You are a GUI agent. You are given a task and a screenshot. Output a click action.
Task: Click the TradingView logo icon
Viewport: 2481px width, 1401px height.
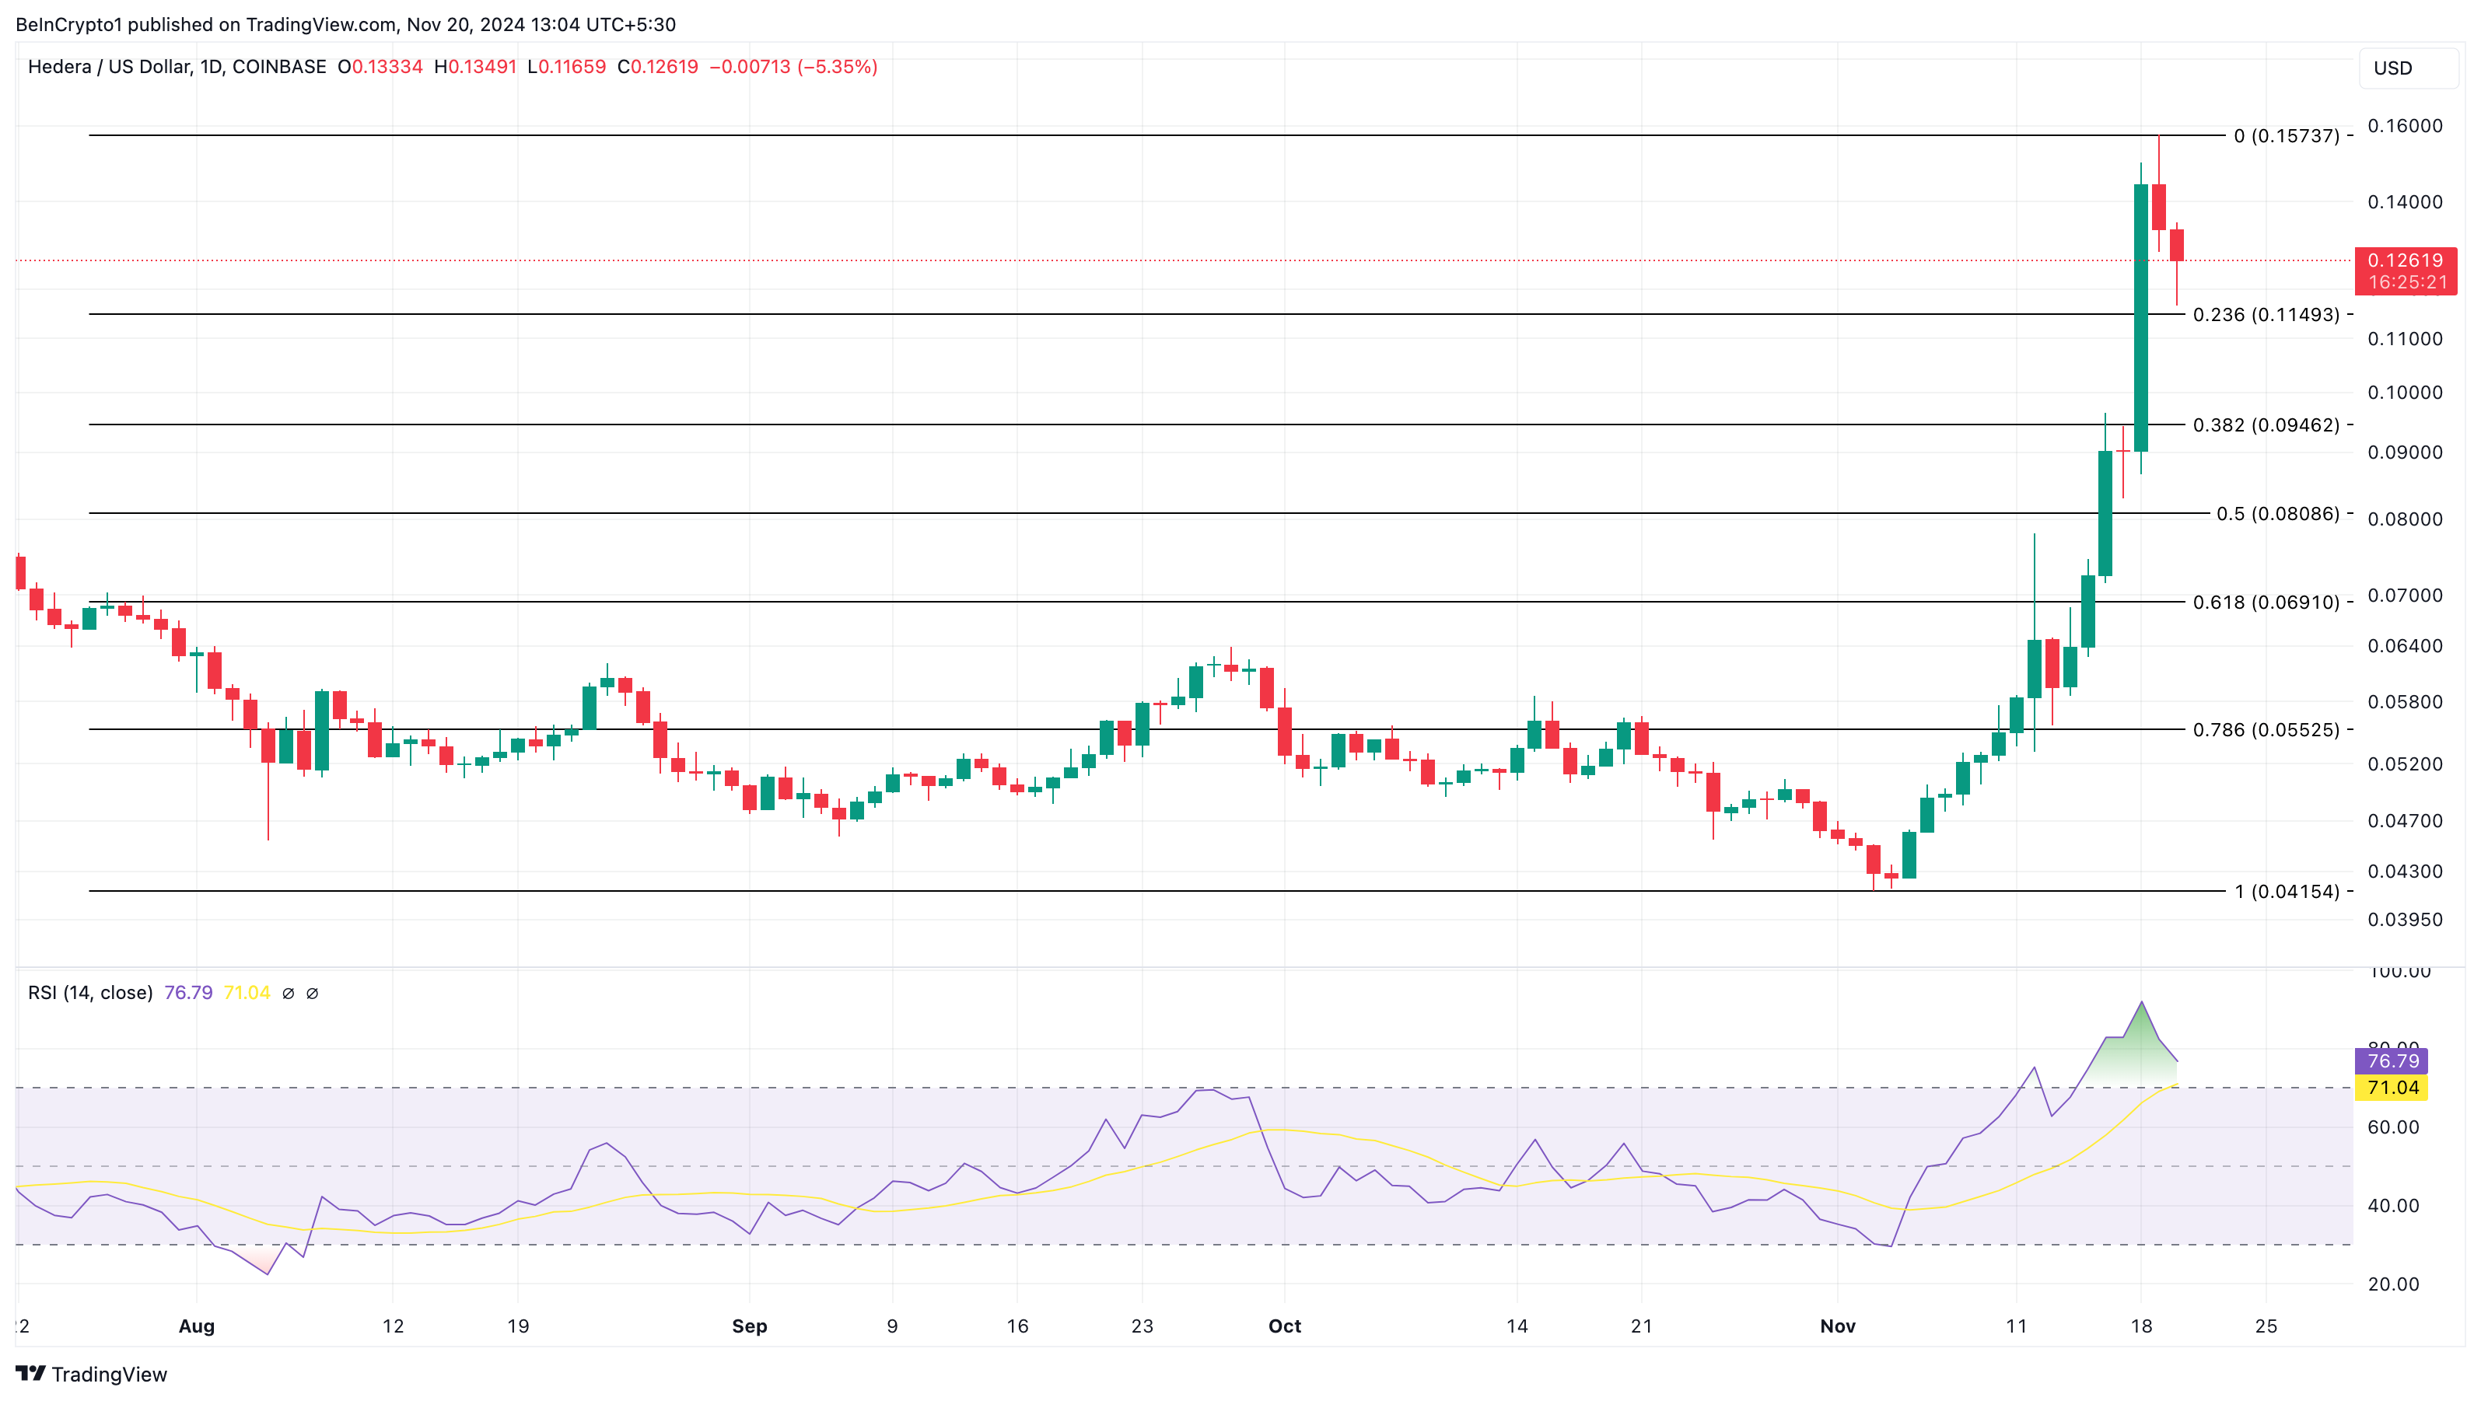point(30,1373)
